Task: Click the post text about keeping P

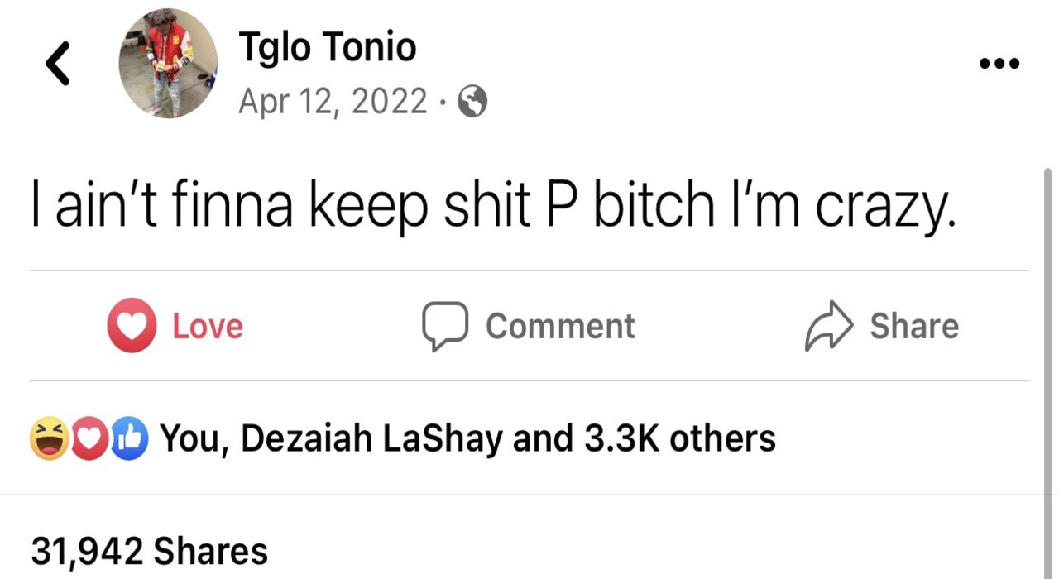Action: 493,208
